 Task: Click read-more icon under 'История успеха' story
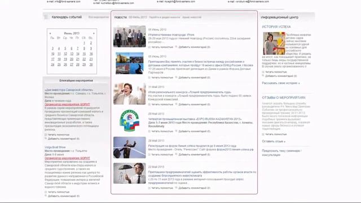pyautogui.click(x=263, y=72)
